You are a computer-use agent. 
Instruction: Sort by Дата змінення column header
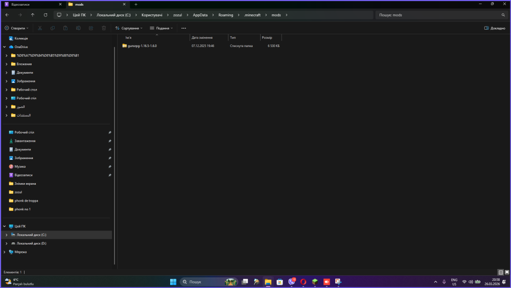[209, 37]
